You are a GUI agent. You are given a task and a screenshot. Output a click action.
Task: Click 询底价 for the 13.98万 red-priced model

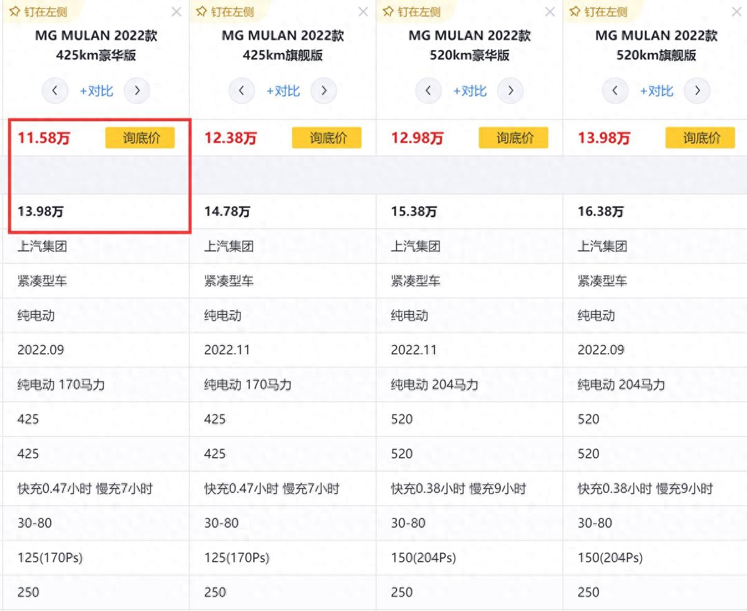pyautogui.click(x=700, y=137)
